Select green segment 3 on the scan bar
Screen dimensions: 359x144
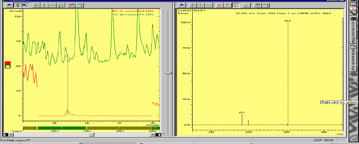tap(62, 128)
